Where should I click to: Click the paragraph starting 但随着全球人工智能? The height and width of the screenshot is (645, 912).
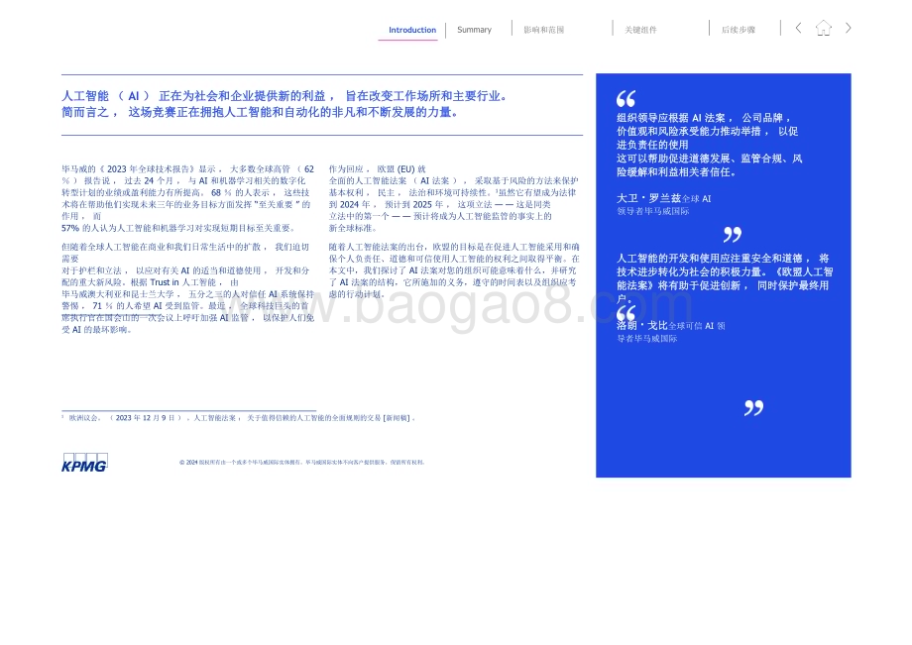(x=188, y=287)
